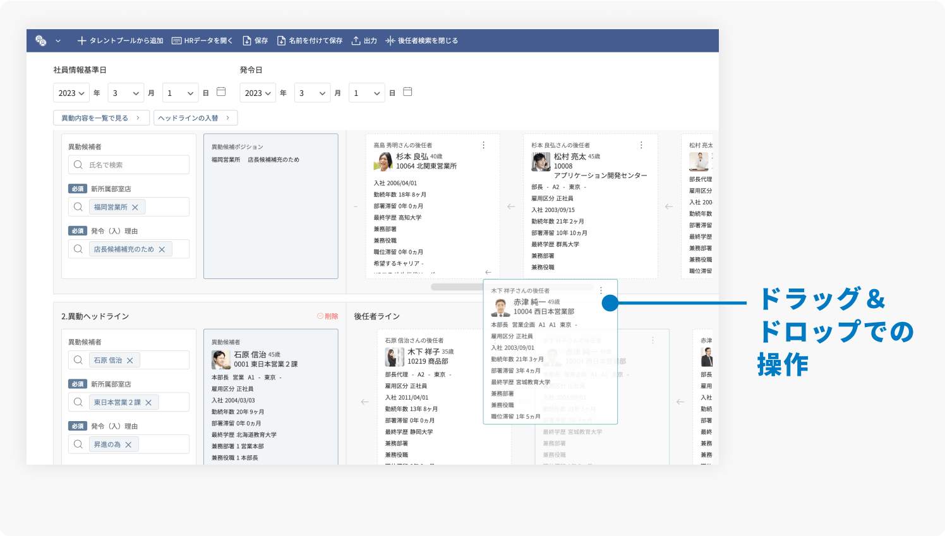945x536 pixels.
Task: Open the calendar icon beside 発令日
Action: coord(407,91)
